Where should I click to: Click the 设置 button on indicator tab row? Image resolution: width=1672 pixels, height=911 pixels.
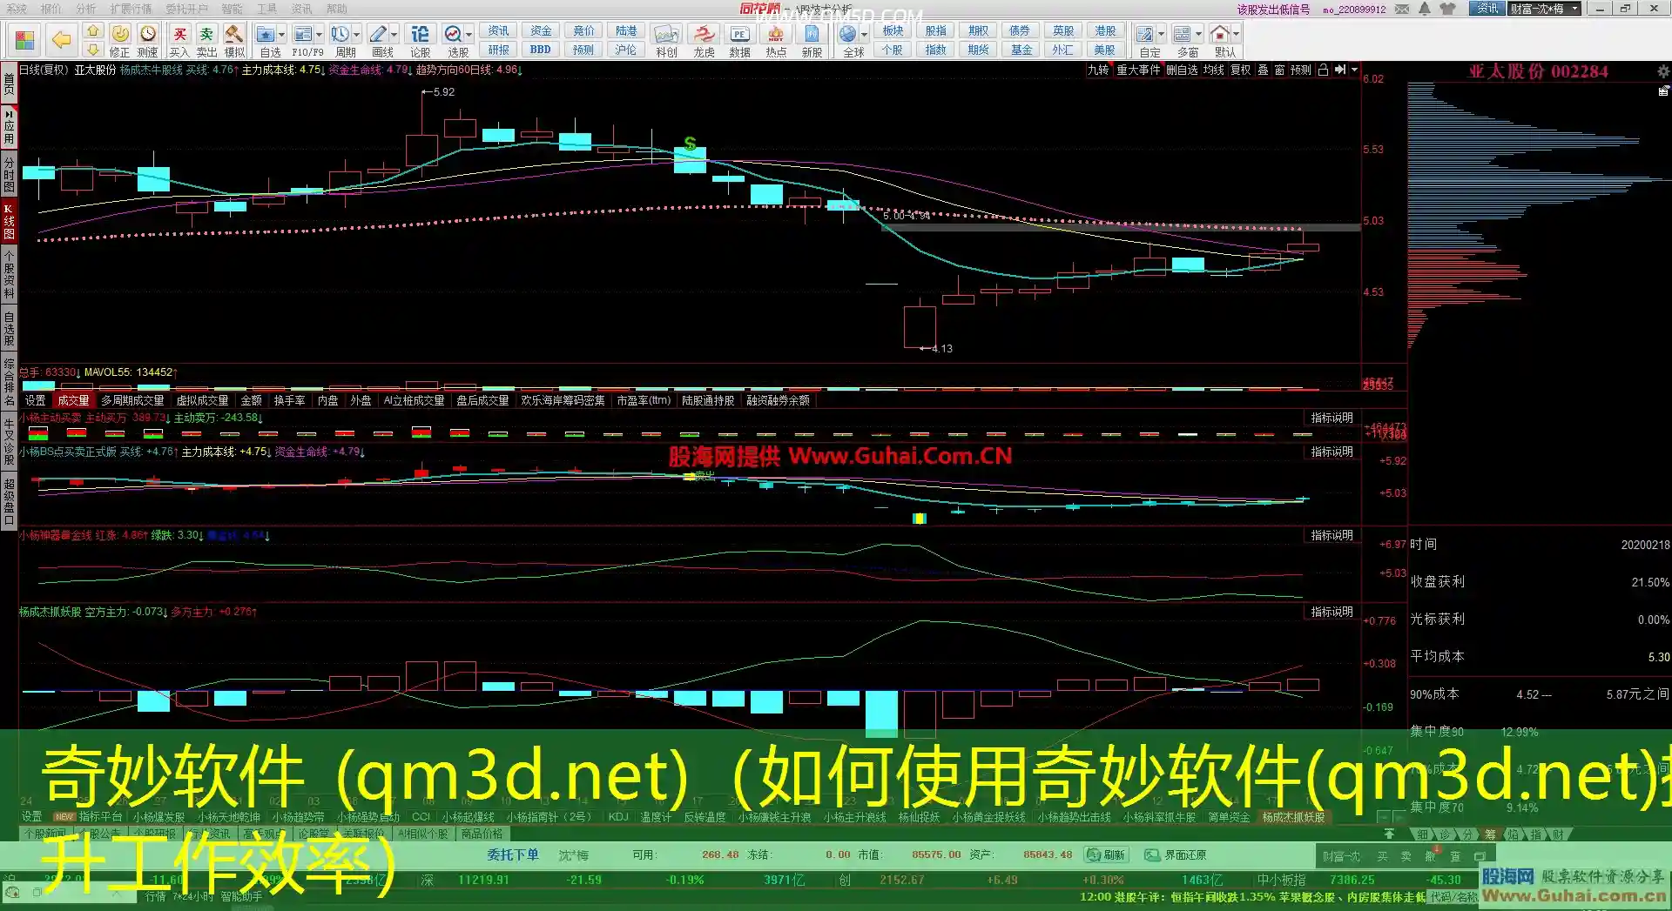(35, 400)
